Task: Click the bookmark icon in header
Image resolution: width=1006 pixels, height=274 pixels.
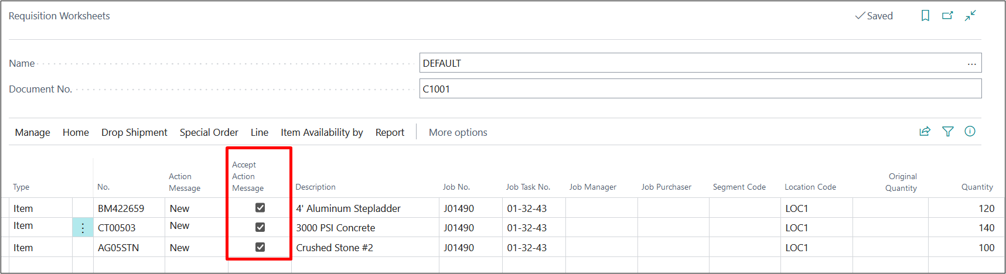Action: 925,16
